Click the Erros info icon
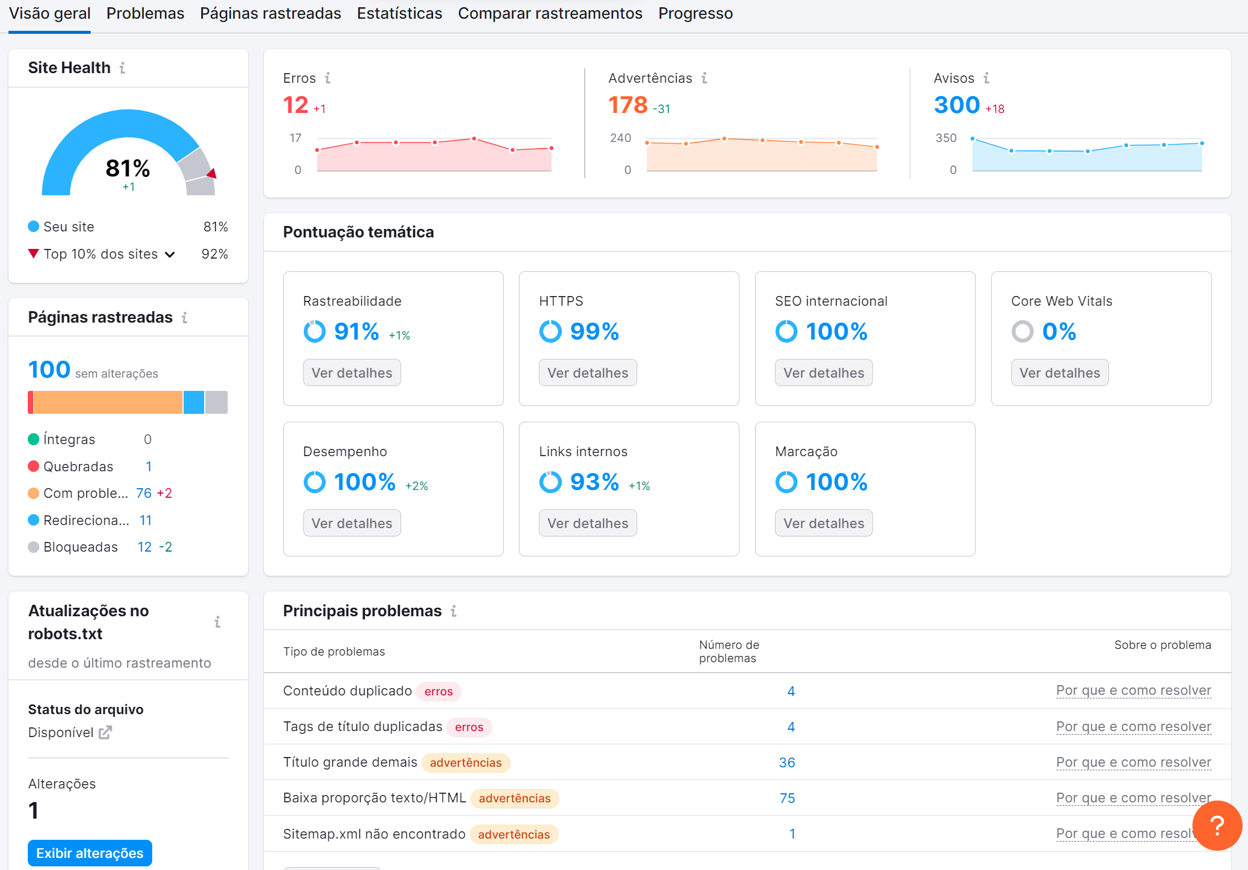This screenshot has width=1248, height=870. pos(327,78)
